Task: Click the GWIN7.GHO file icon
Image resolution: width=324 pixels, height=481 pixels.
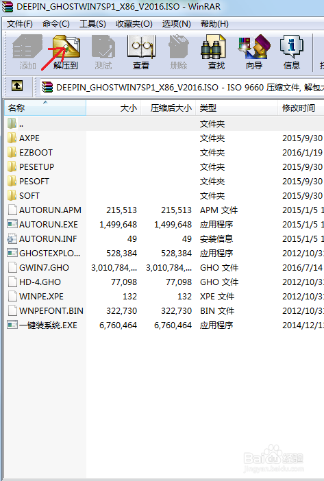Action: pyautogui.click(x=12, y=267)
